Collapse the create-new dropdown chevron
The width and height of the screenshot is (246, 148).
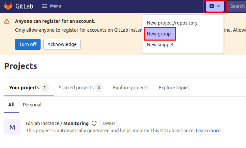[x=218, y=6]
